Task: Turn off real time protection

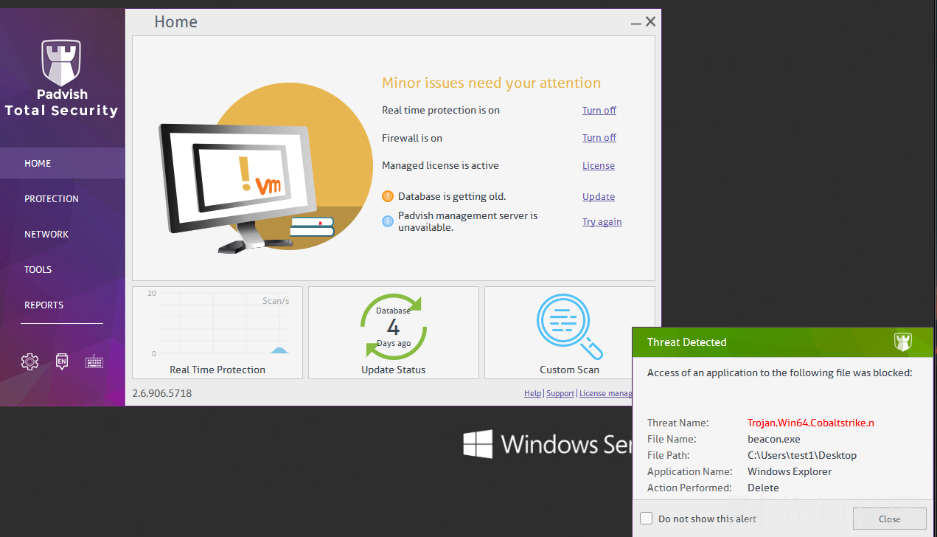Action: click(599, 110)
